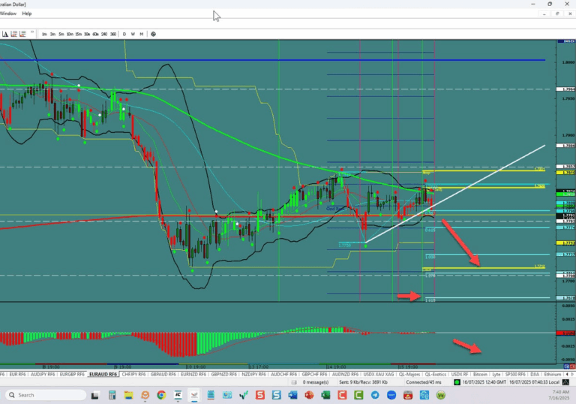Viewport: 576px width, 404px height.
Task: Open the AUDCHF RF6 tab
Action: coord(283,374)
